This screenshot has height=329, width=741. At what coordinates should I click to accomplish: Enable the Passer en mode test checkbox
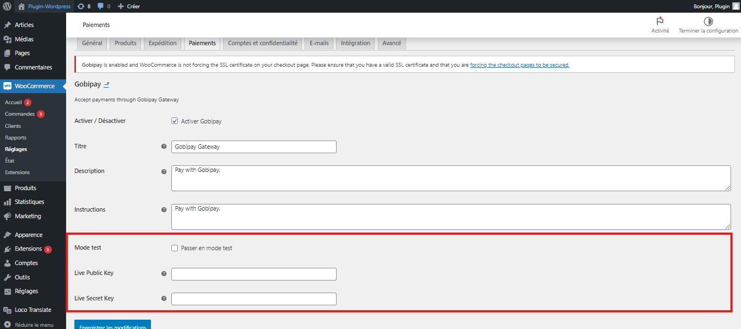pos(175,248)
